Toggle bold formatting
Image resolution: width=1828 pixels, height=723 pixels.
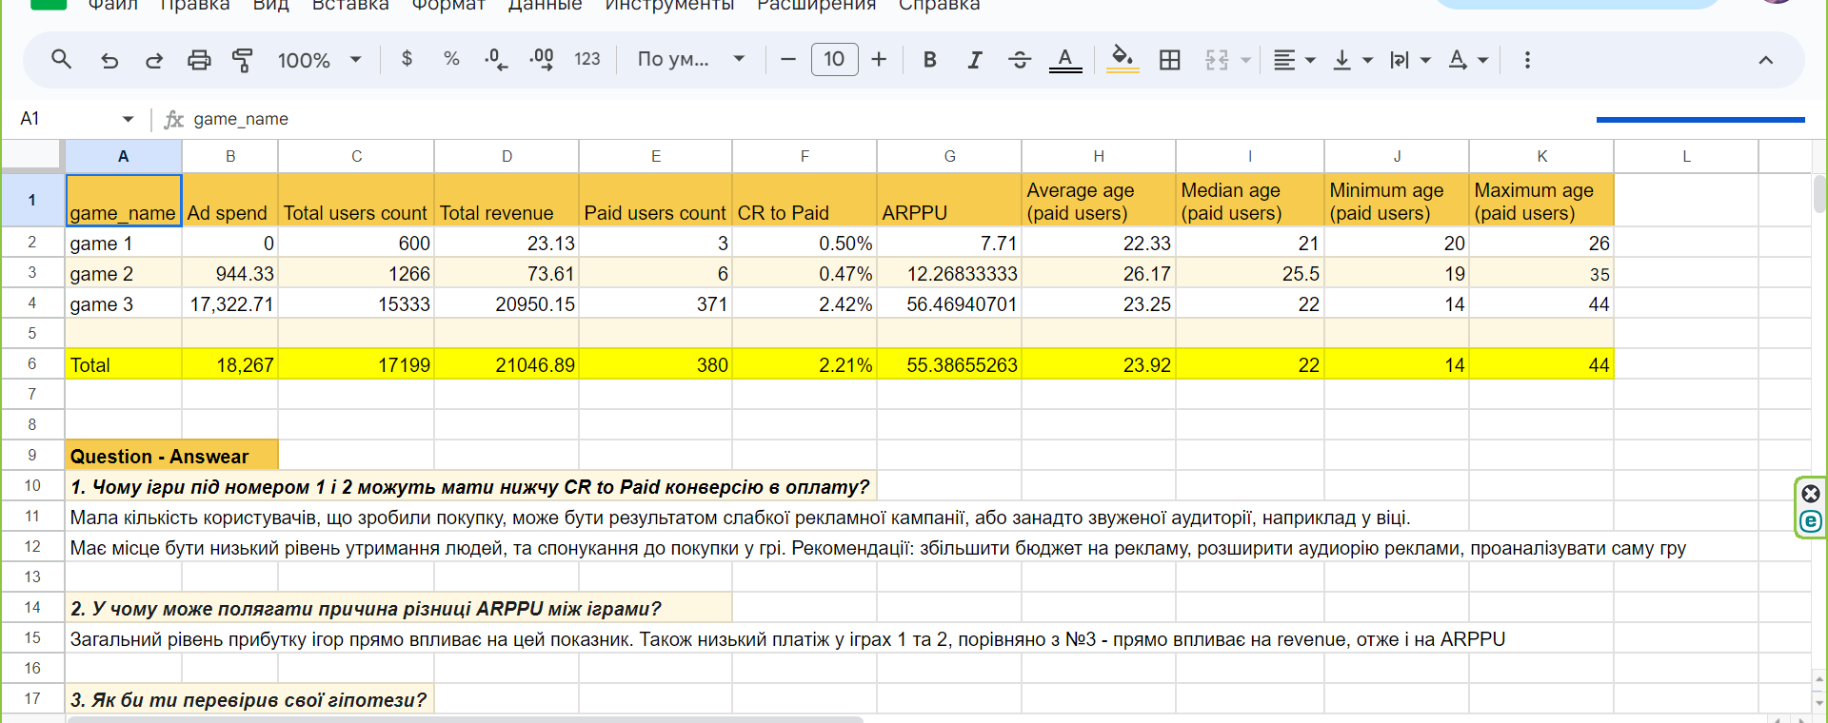[x=929, y=60]
